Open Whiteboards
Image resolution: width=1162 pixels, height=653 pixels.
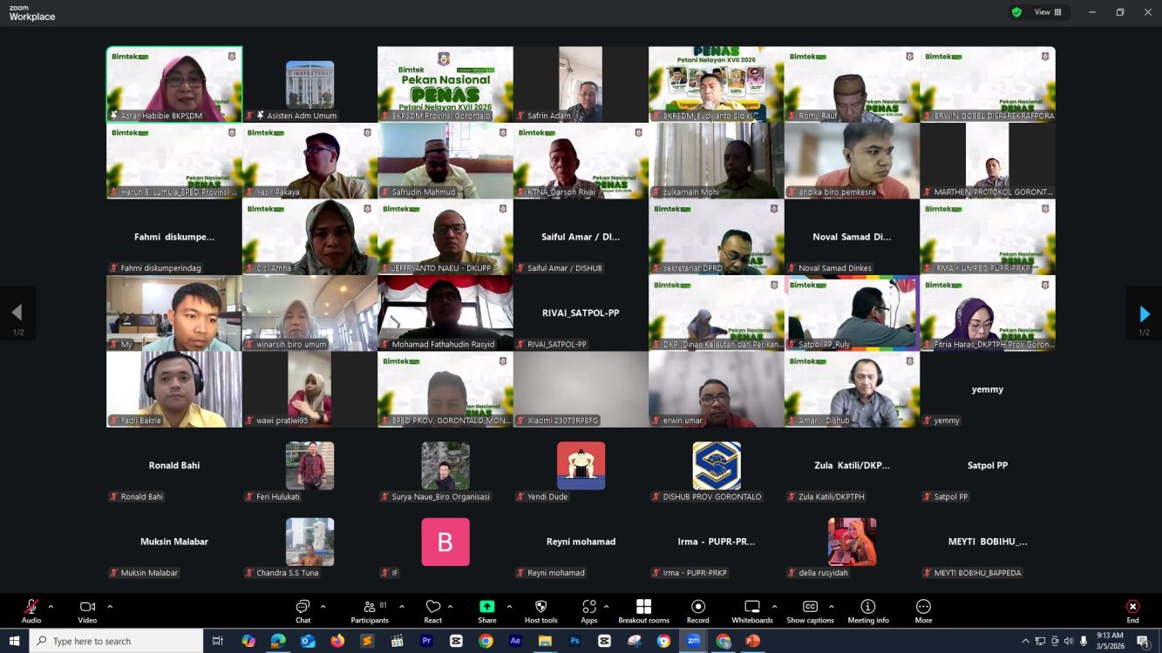[751, 607]
